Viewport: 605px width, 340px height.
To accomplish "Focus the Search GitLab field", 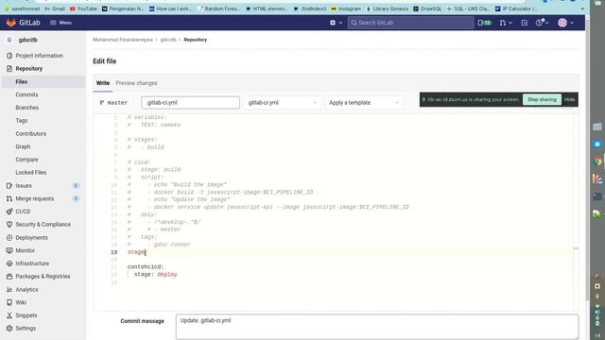I will [x=410, y=23].
